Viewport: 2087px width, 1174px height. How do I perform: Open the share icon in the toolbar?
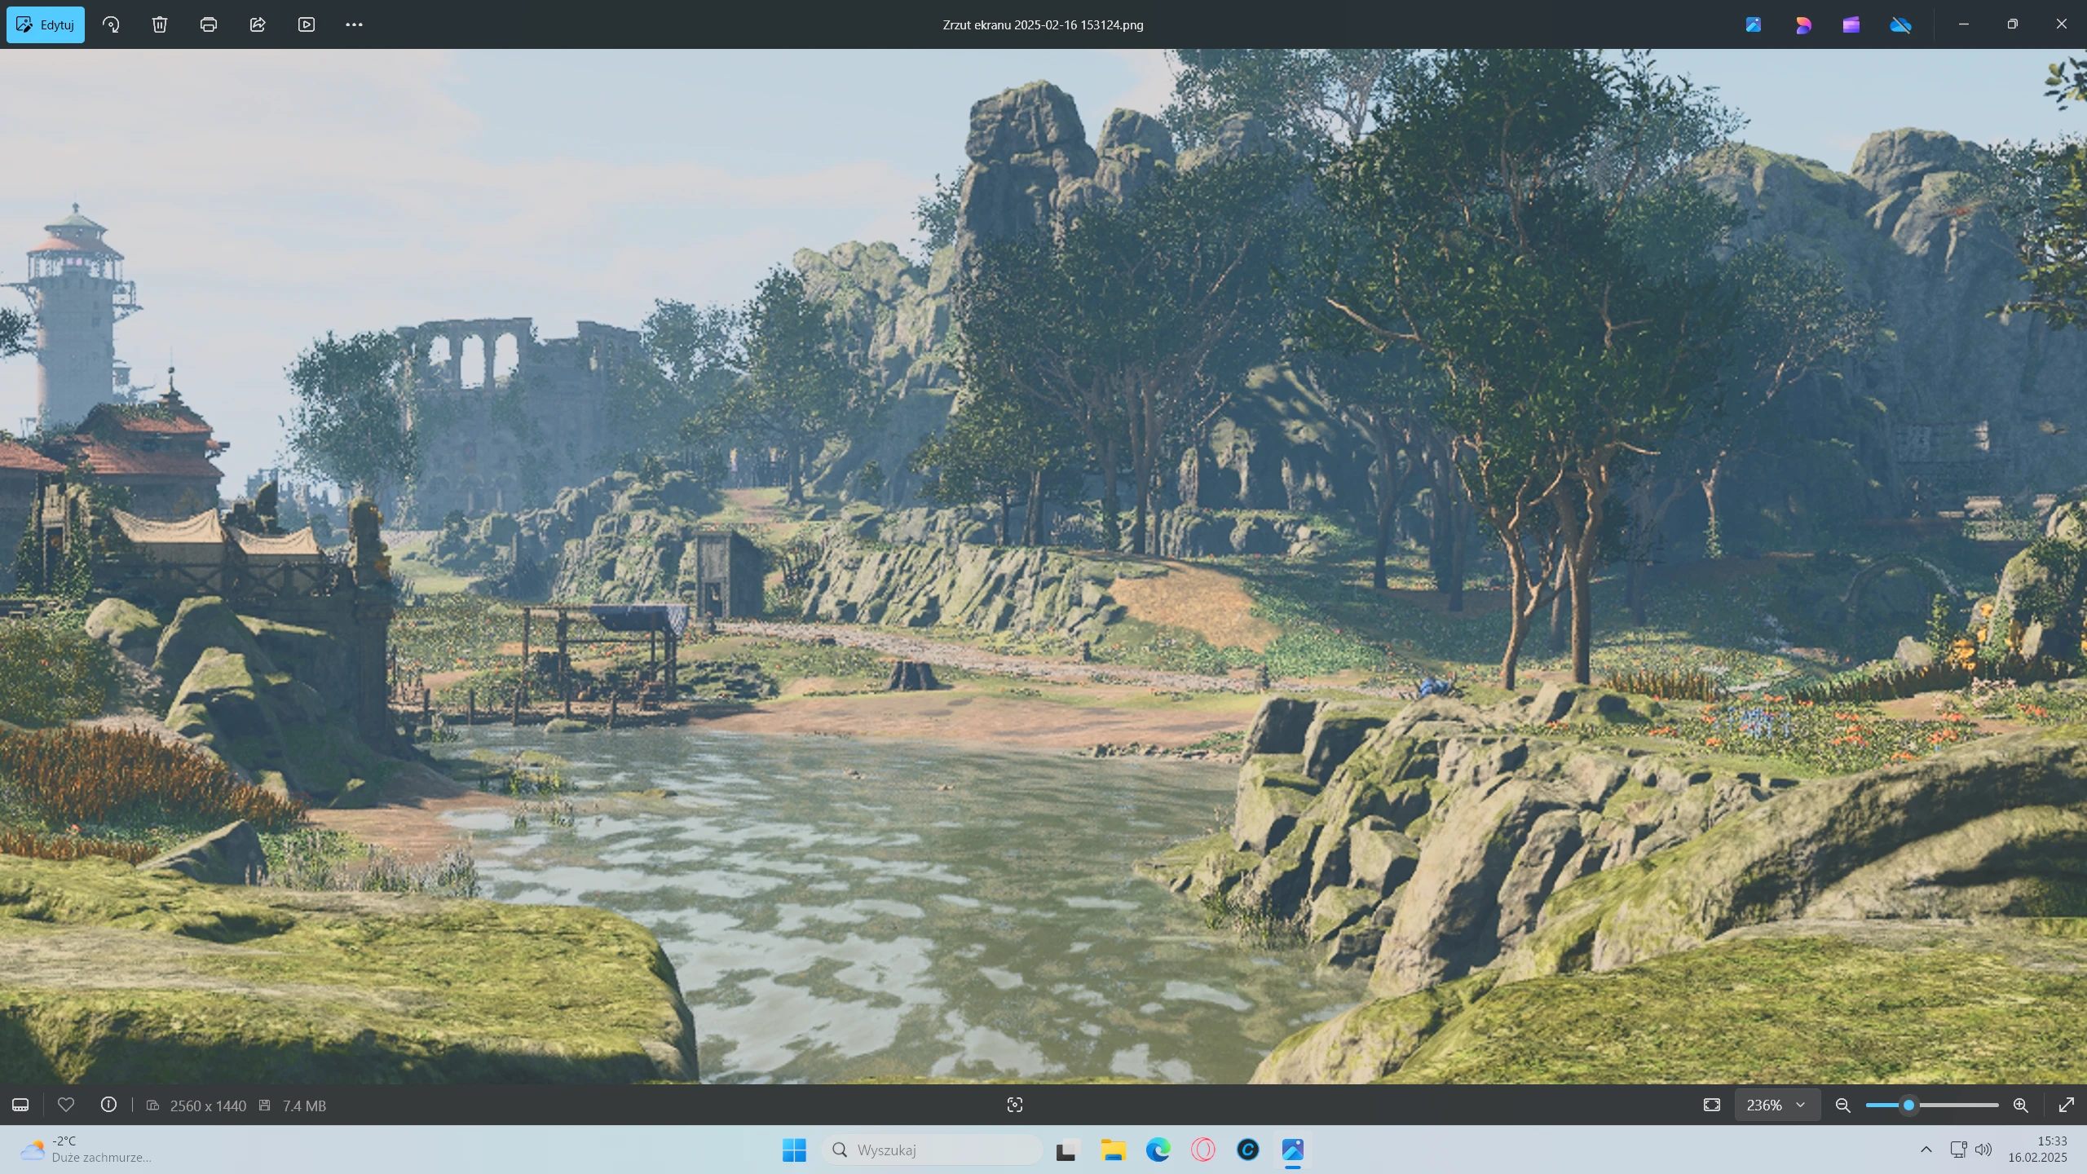[258, 24]
